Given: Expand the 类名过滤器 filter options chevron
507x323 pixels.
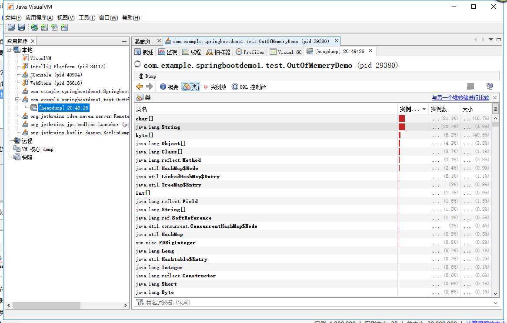Looking at the screenshot, I should point(495,303).
